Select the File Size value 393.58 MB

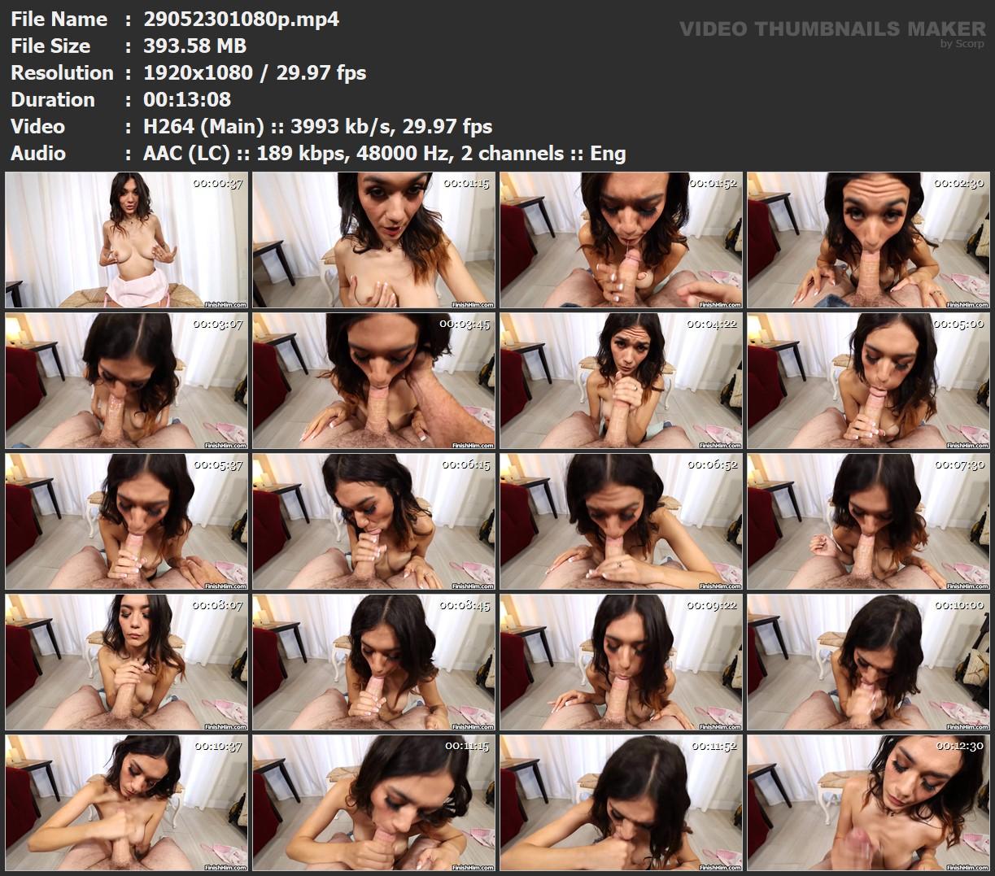pyautogui.click(x=194, y=46)
